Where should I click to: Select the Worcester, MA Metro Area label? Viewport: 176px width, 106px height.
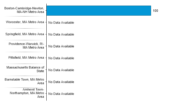coord(25,22)
